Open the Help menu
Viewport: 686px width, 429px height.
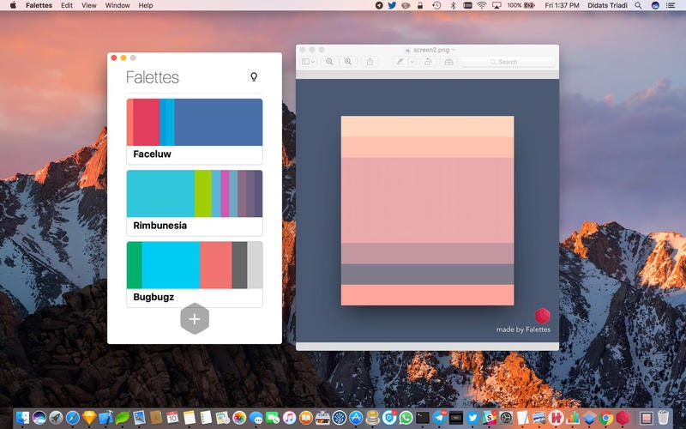click(x=146, y=5)
